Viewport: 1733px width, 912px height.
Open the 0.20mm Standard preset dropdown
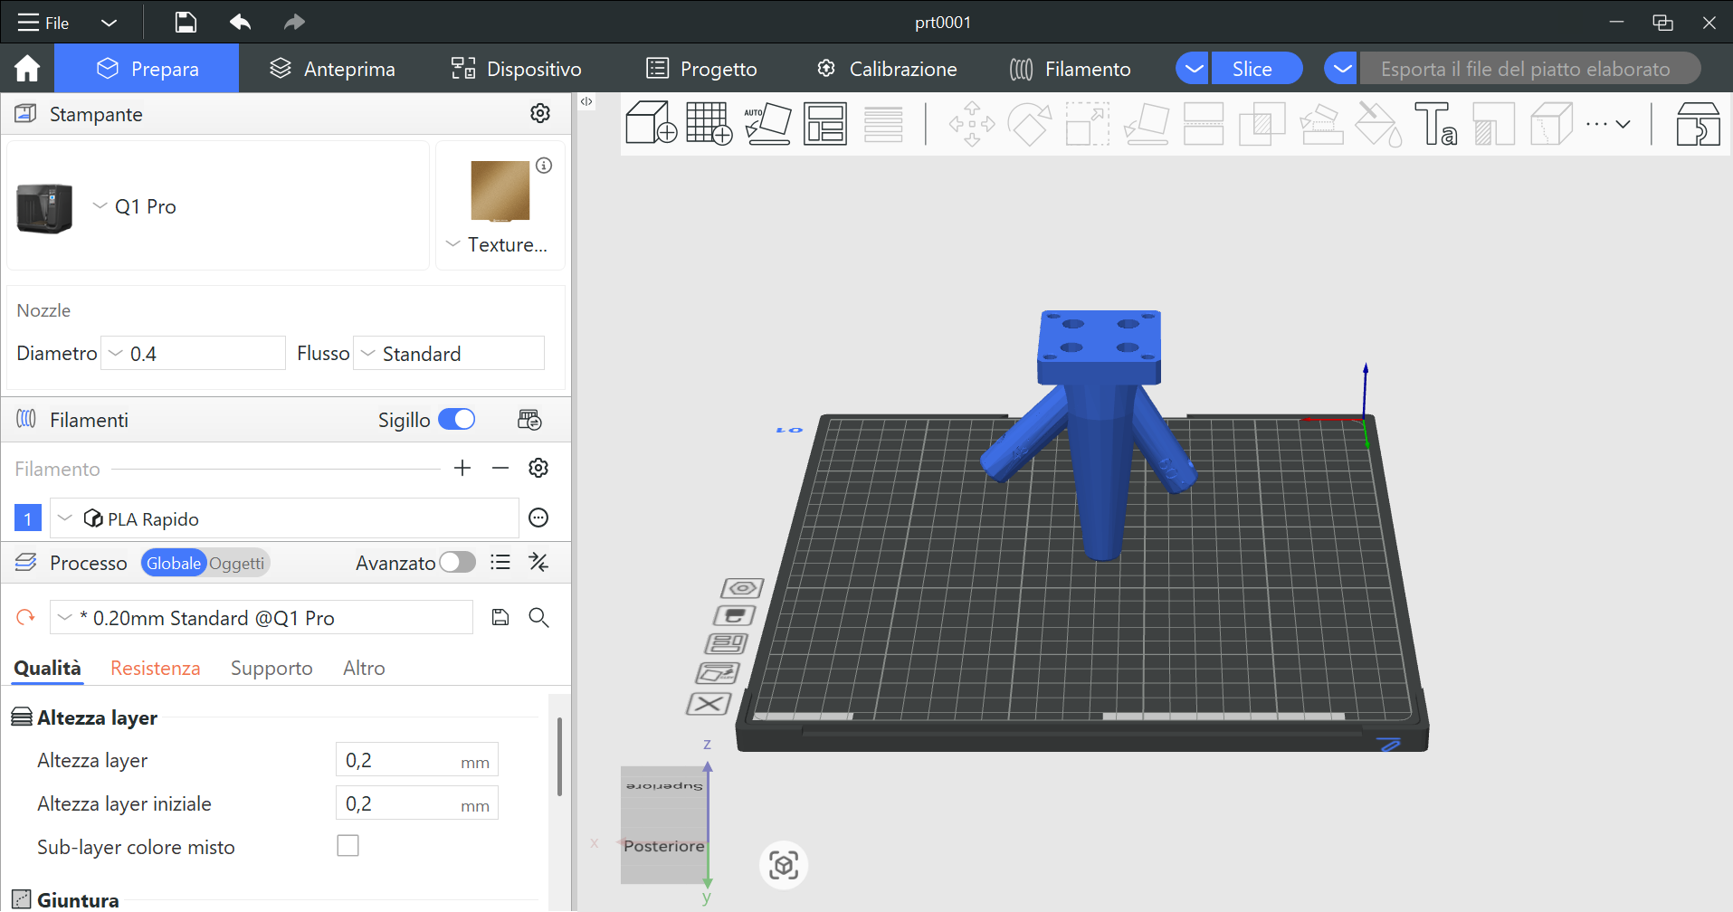tap(64, 617)
